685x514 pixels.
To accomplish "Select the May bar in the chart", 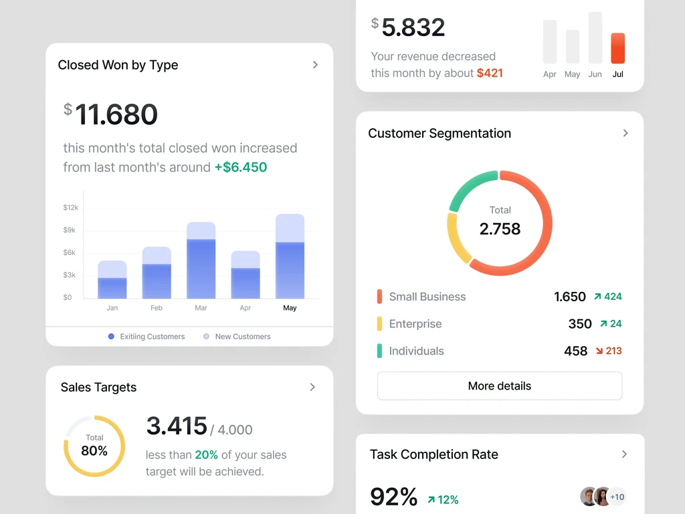I will tap(290, 256).
